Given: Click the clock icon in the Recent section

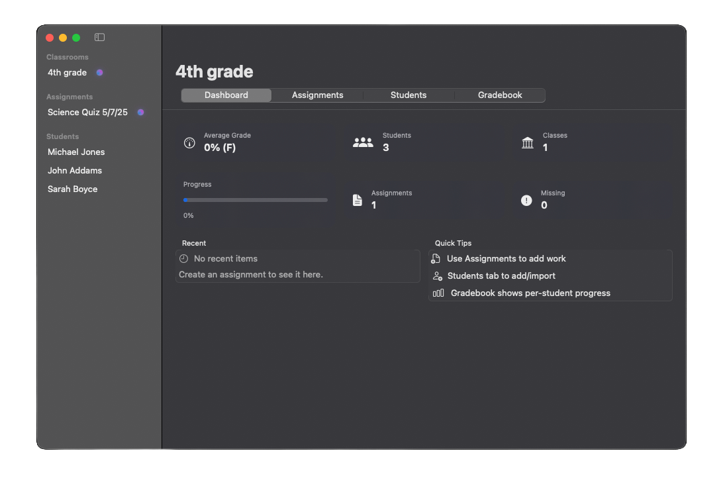Looking at the screenshot, I should [x=184, y=258].
